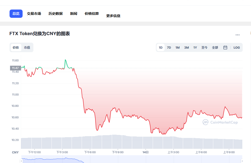
Task: Open the chart options three-dot menu
Action: 237,35
